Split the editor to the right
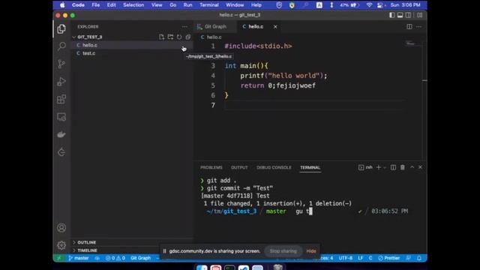The height and width of the screenshot is (270, 480). point(409,27)
